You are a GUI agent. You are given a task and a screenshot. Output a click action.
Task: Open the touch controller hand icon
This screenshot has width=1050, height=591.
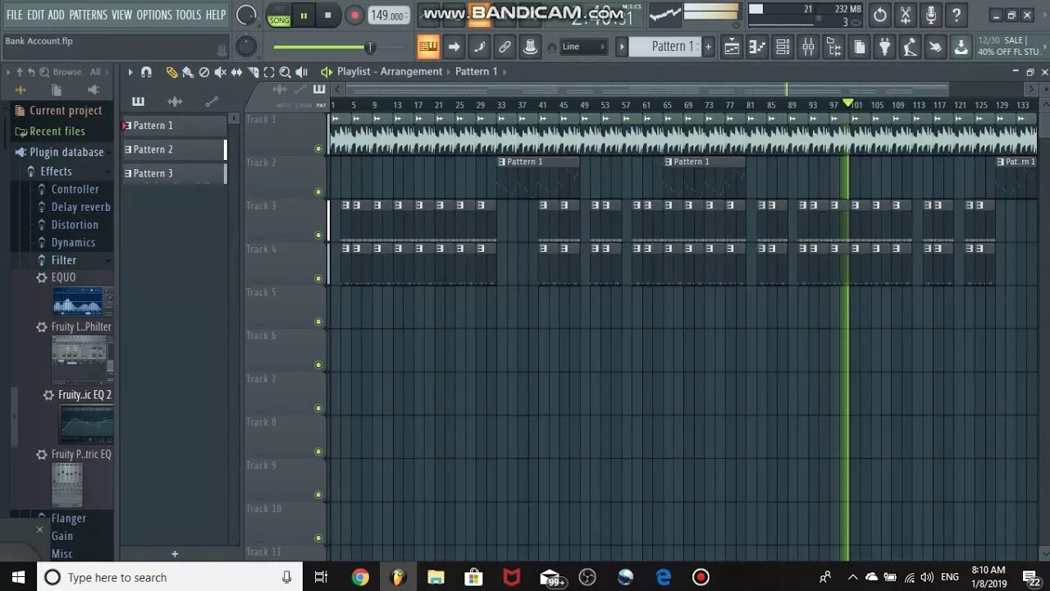click(x=935, y=47)
